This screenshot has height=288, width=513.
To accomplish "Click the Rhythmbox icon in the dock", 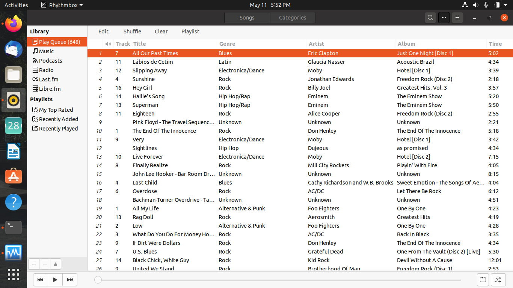I will click(x=14, y=100).
